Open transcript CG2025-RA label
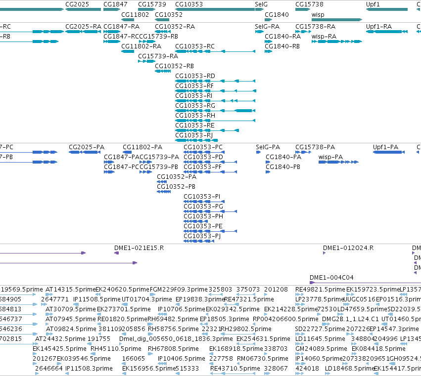Viewport: 421px width, 376px height. tap(83, 27)
